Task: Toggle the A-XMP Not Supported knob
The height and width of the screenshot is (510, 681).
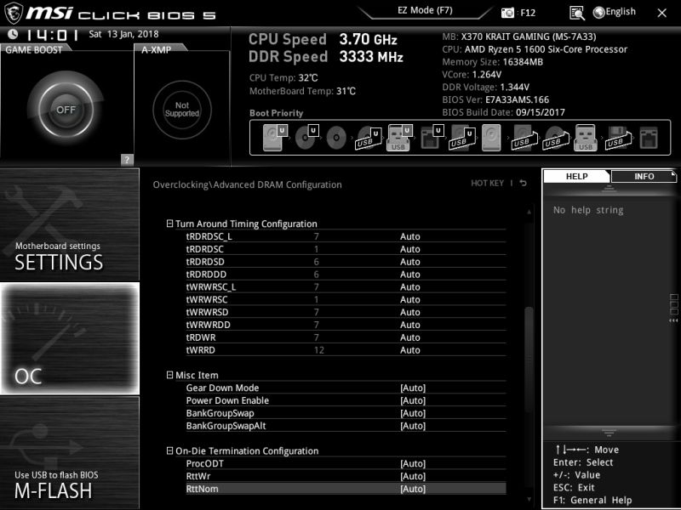Action: click(182, 110)
